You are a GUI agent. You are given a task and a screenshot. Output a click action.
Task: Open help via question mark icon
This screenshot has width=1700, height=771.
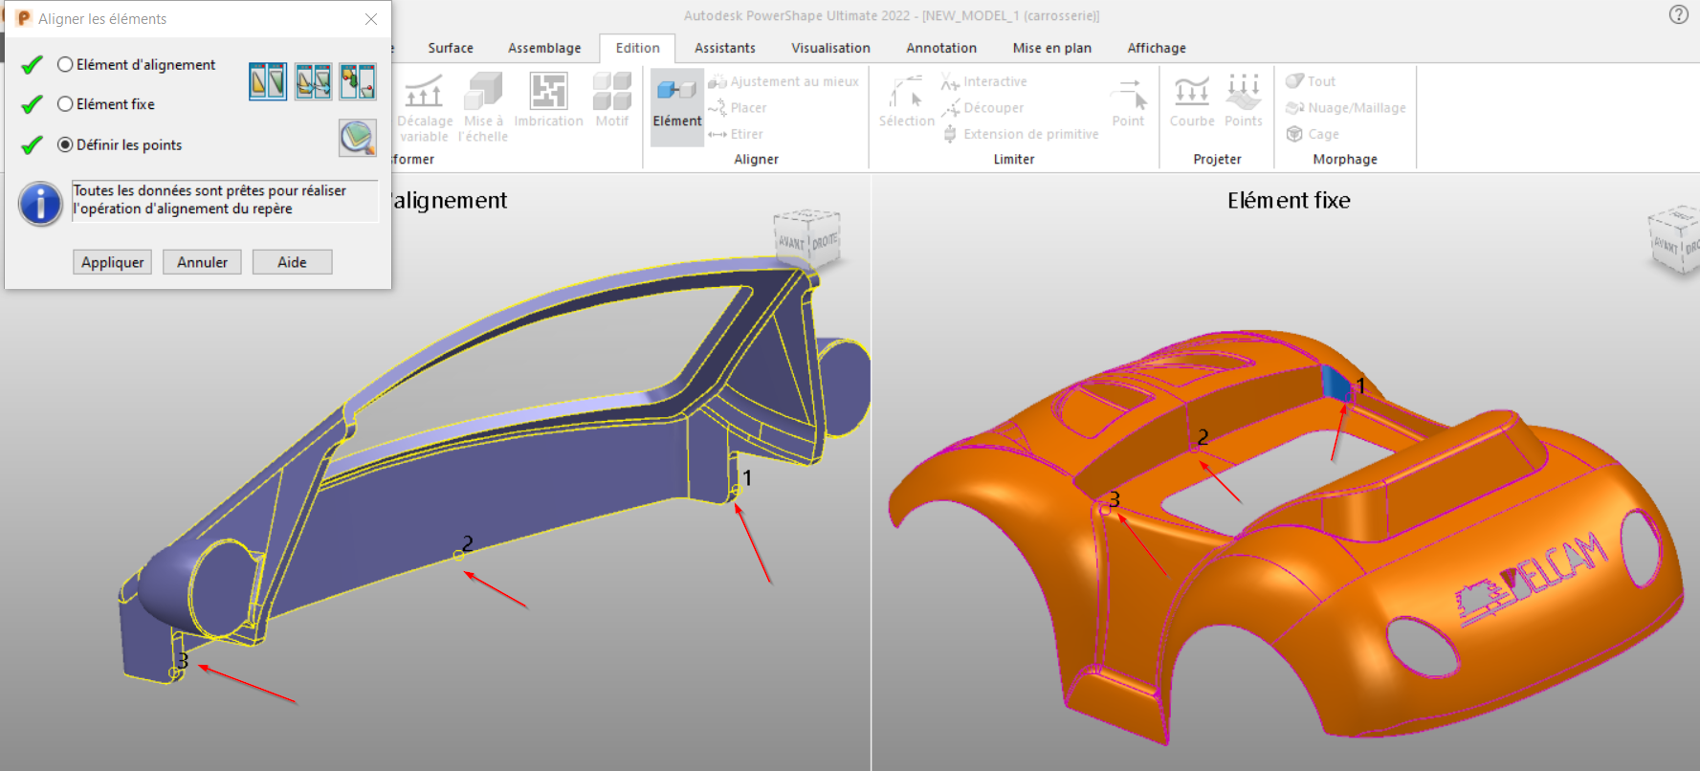[x=1678, y=14]
